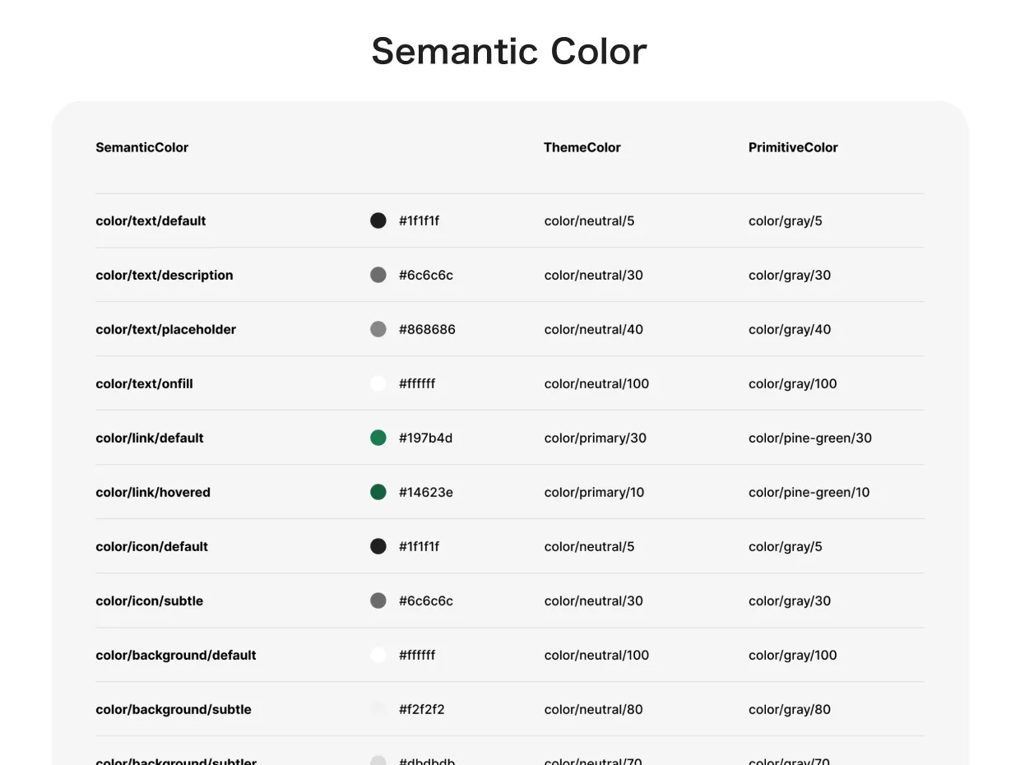Click the "PrimitiveColor" column header
This screenshot has height=765, width=1020.
click(x=793, y=147)
